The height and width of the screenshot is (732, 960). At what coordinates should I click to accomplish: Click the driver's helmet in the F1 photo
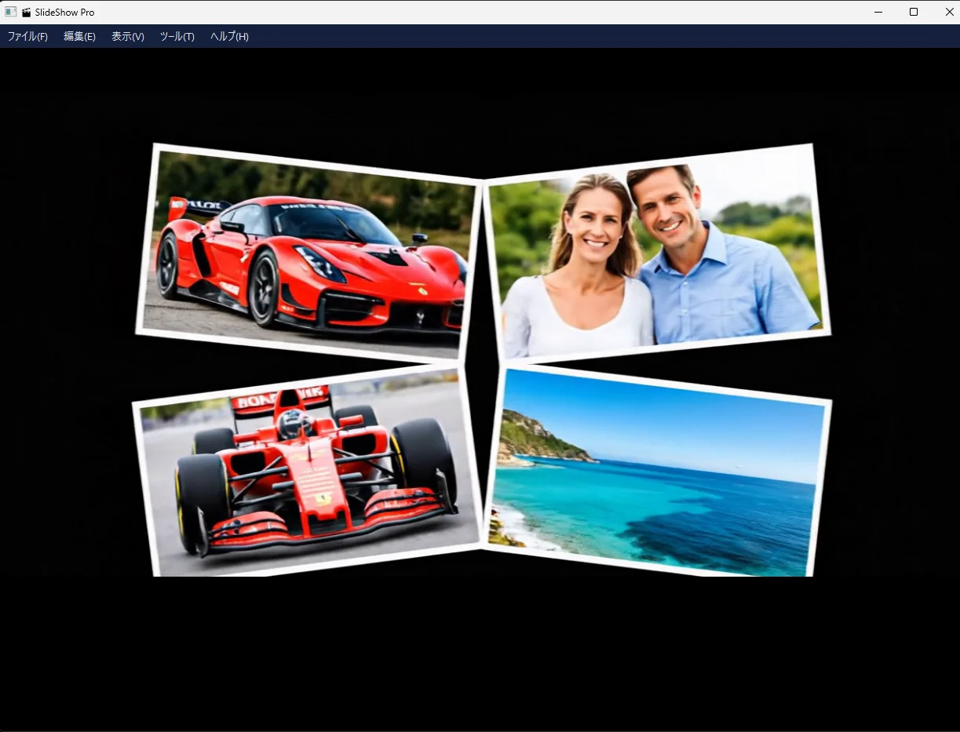point(295,424)
